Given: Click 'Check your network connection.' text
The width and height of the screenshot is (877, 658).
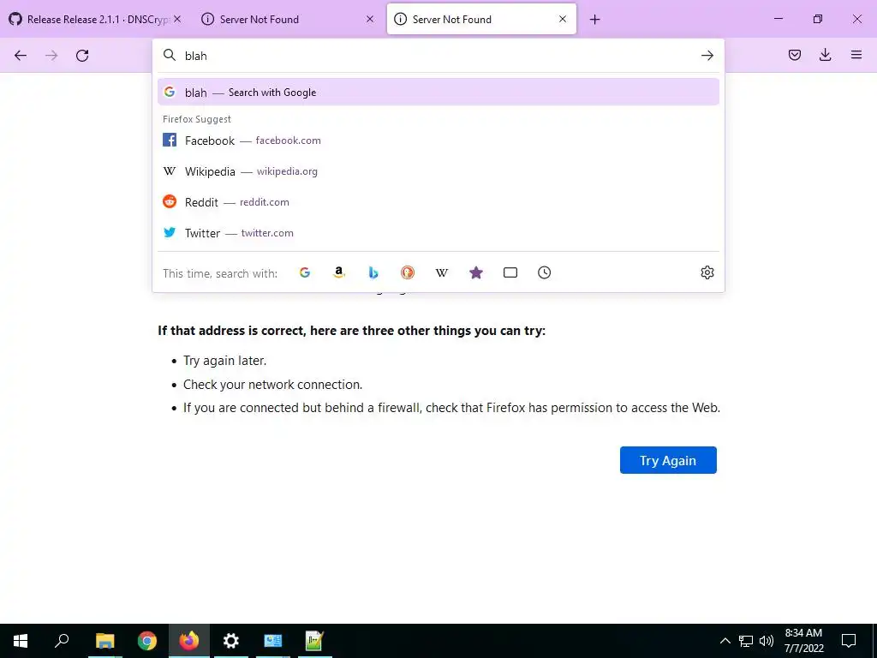Looking at the screenshot, I should pyautogui.click(x=273, y=385).
